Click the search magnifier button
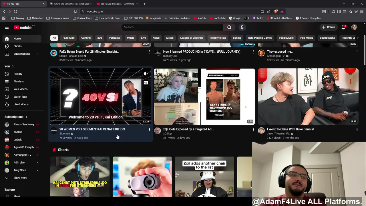This screenshot has height=206, width=366. click(x=229, y=27)
